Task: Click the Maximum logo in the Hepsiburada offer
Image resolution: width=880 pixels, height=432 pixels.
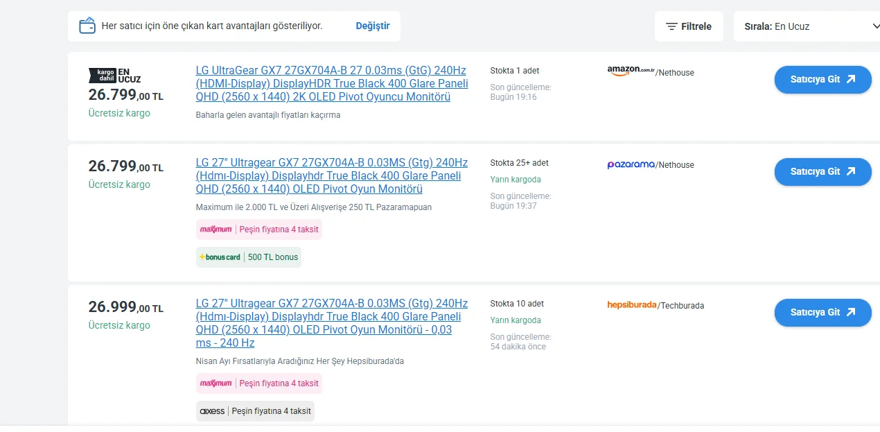Action: [215, 383]
